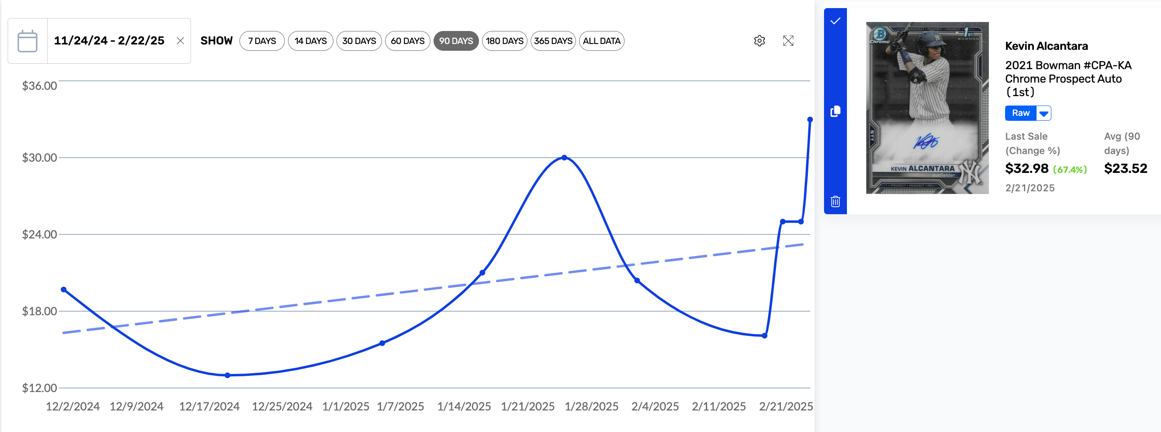Select the 7 DAYS range
This screenshot has height=432, width=1161.
(x=262, y=41)
